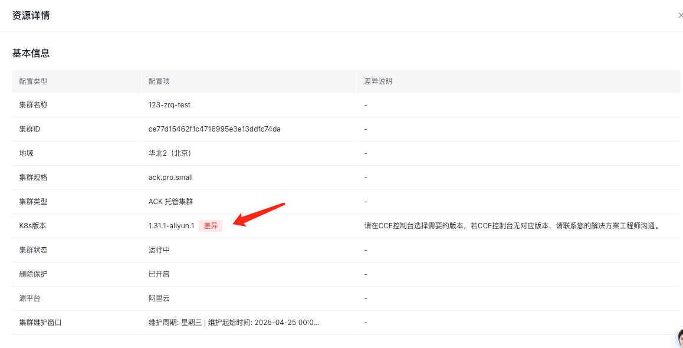Viewport: 683px width, 348px height.
Task: Click the 集群规格 row label
Action: (x=33, y=178)
